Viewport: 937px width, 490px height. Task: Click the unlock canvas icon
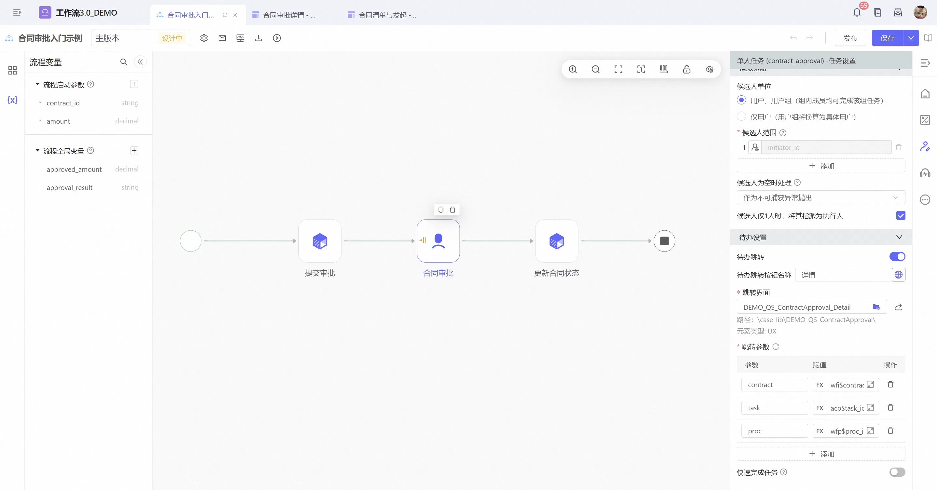point(687,70)
